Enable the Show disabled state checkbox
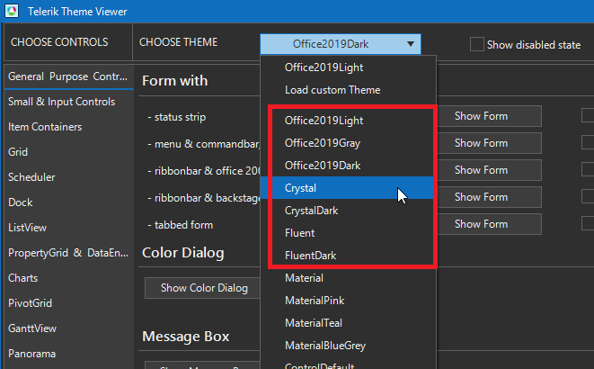The image size is (594, 369). point(476,44)
